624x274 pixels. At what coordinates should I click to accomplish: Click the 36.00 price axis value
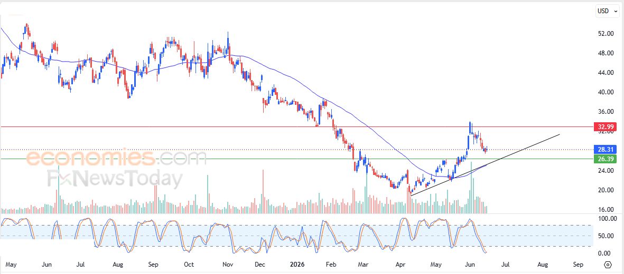click(606, 112)
